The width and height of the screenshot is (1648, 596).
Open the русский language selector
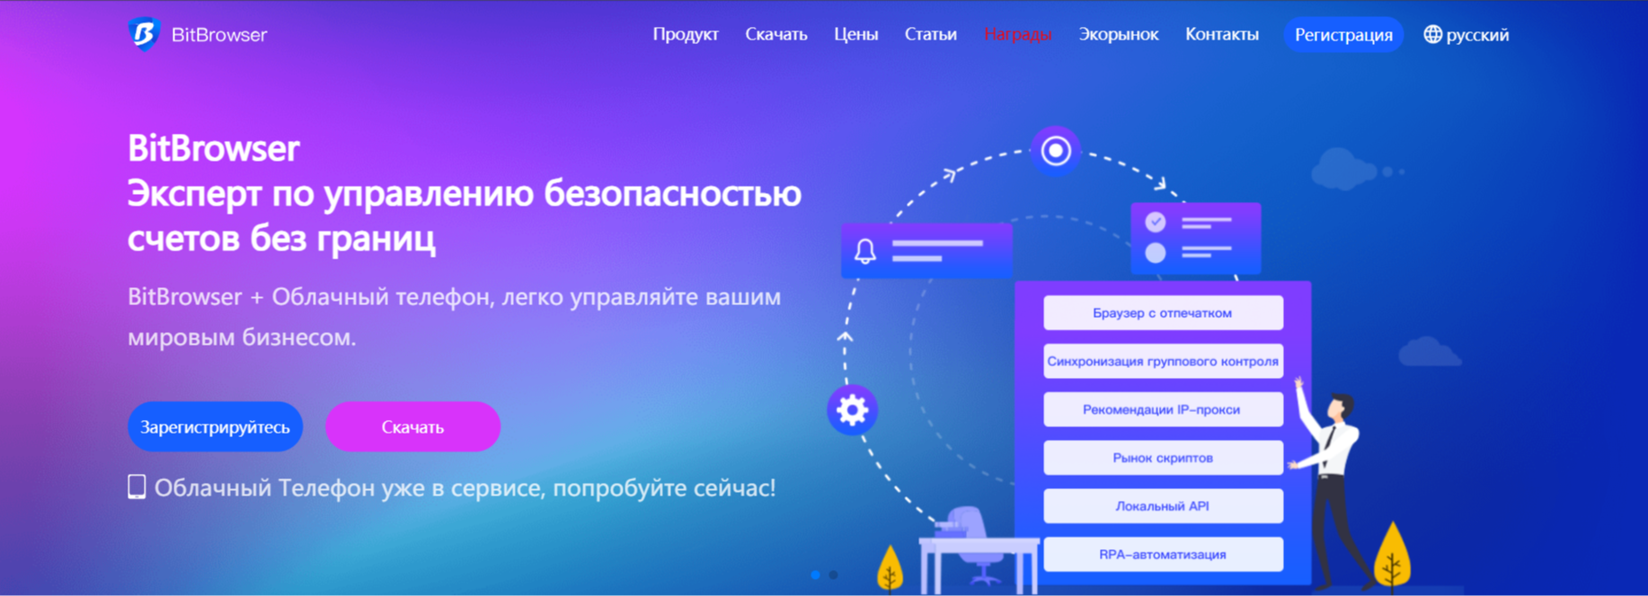pyautogui.click(x=1466, y=35)
